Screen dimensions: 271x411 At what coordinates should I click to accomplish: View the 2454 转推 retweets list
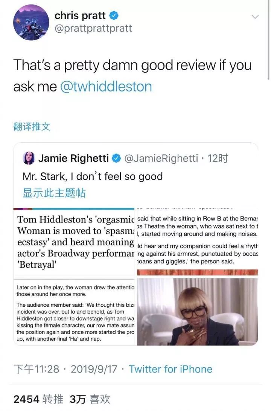click(x=38, y=399)
